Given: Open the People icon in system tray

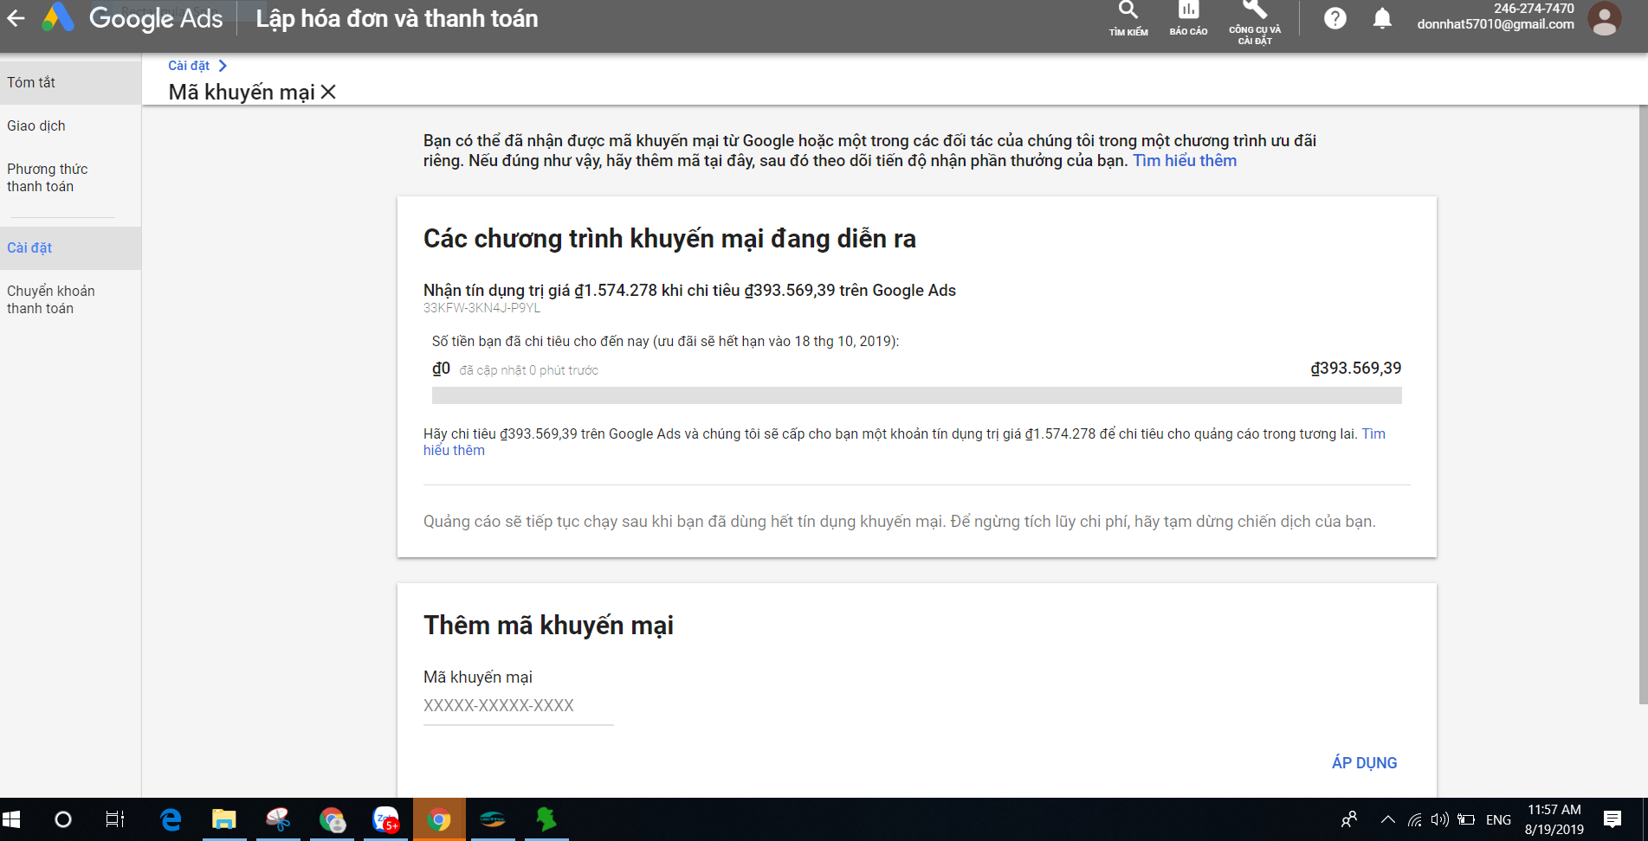Looking at the screenshot, I should tap(1349, 819).
